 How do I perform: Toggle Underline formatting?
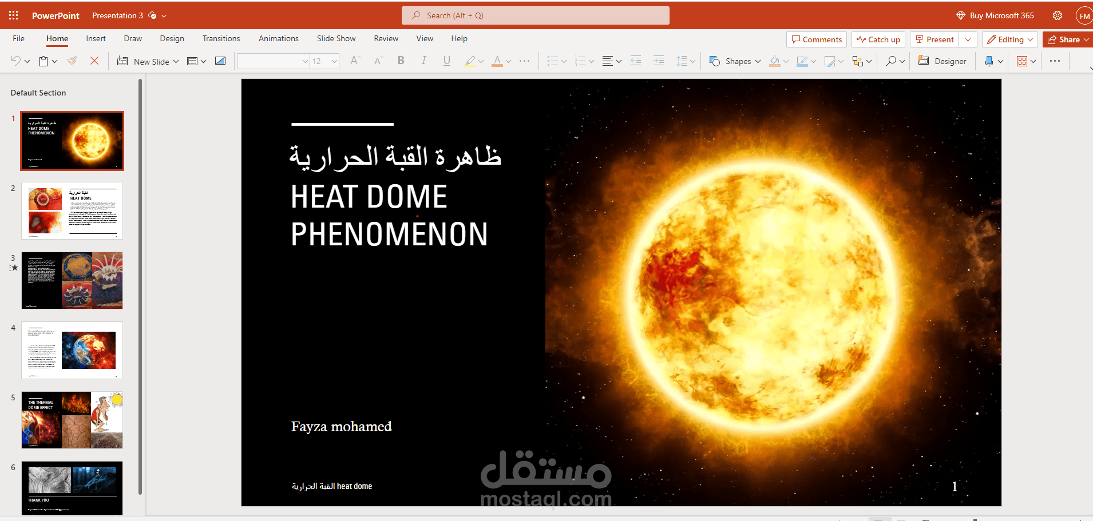click(x=447, y=61)
